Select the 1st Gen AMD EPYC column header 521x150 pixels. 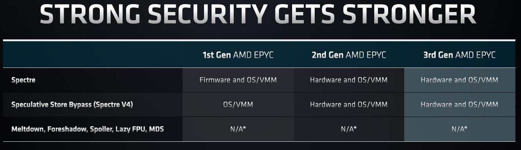click(x=238, y=55)
